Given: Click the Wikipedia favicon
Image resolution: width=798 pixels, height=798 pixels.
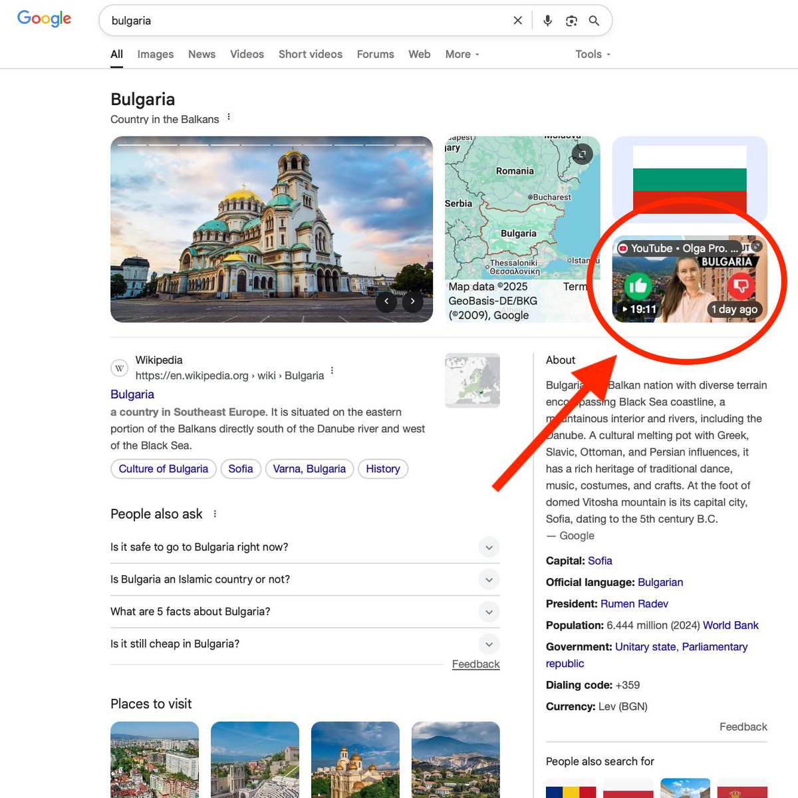Looking at the screenshot, I should pyautogui.click(x=120, y=368).
